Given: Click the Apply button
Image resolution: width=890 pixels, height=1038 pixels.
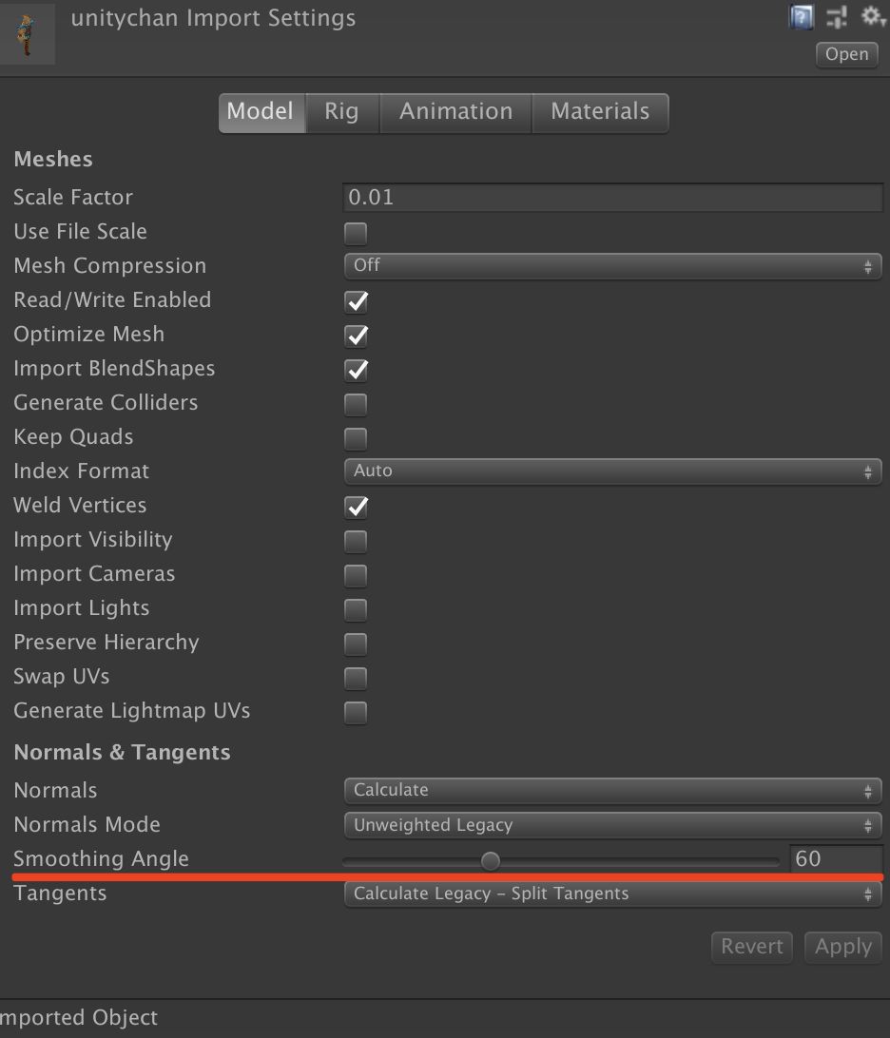Looking at the screenshot, I should (x=843, y=947).
